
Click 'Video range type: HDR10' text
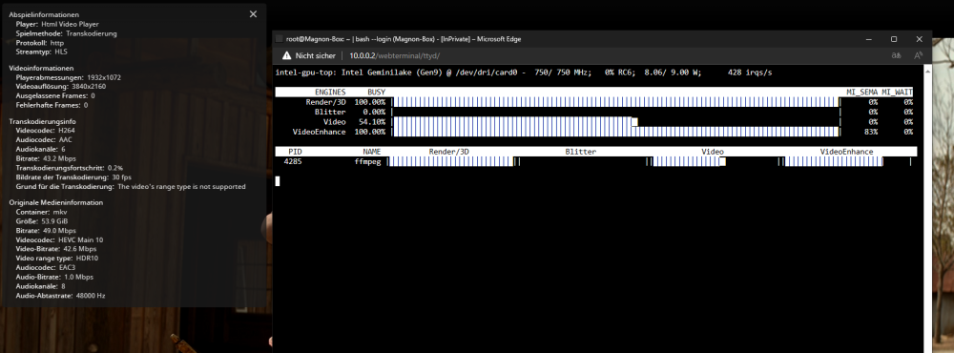[56, 258]
